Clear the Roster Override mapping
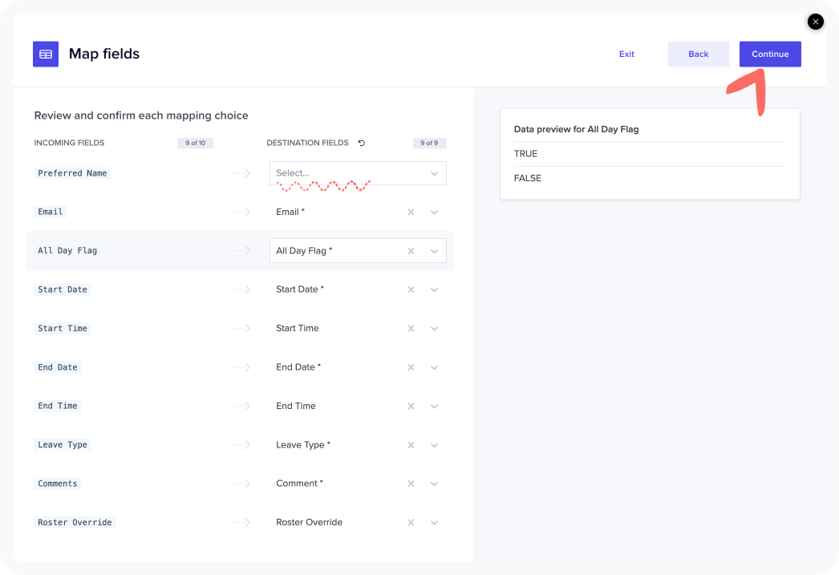839x575 pixels. pos(411,523)
